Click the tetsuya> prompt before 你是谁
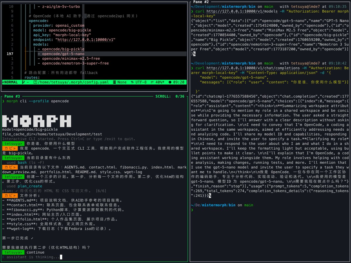The height and width of the screenshot is (263, 351). [x=13, y=144]
